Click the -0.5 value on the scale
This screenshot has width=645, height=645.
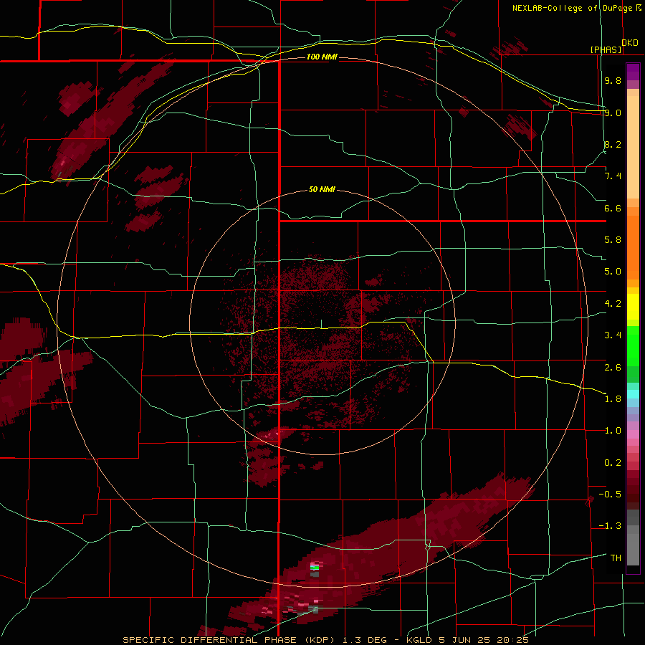(610, 494)
